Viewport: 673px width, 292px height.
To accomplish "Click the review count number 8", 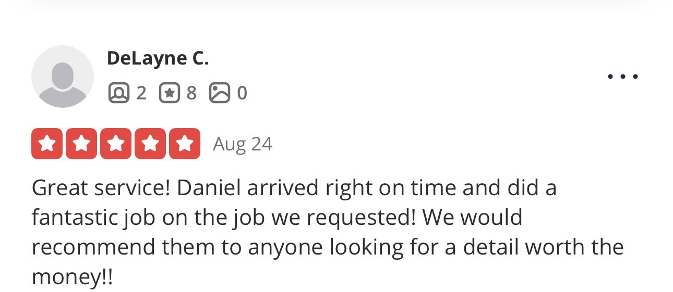I will [x=191, y=93].
